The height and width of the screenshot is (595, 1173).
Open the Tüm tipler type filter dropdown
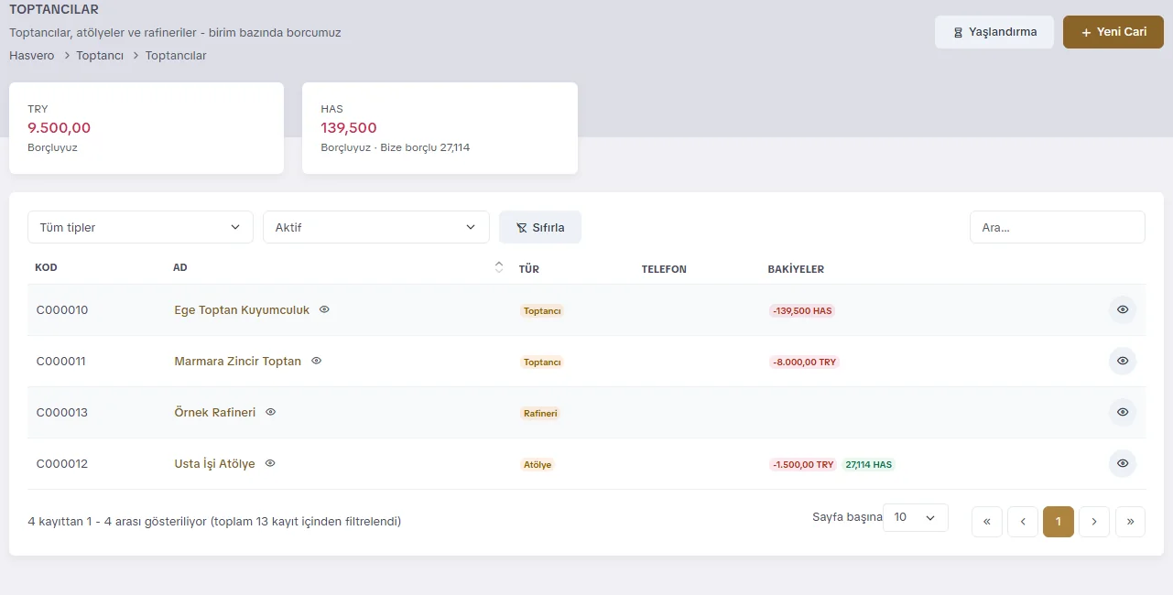140,227
